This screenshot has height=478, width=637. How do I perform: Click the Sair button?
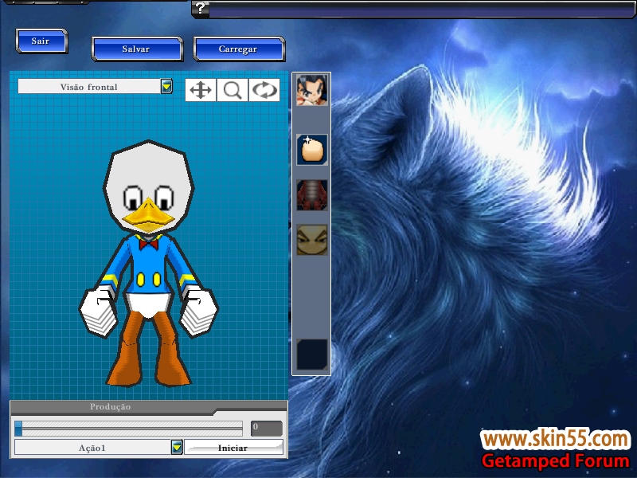41,41
